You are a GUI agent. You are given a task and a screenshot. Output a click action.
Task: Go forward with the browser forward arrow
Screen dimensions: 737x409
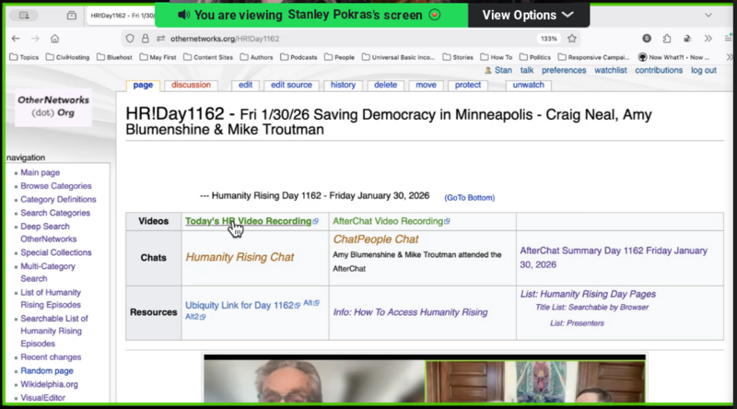click(35, 39)
